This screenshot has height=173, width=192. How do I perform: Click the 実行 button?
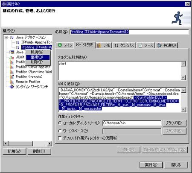click(151, 165)
